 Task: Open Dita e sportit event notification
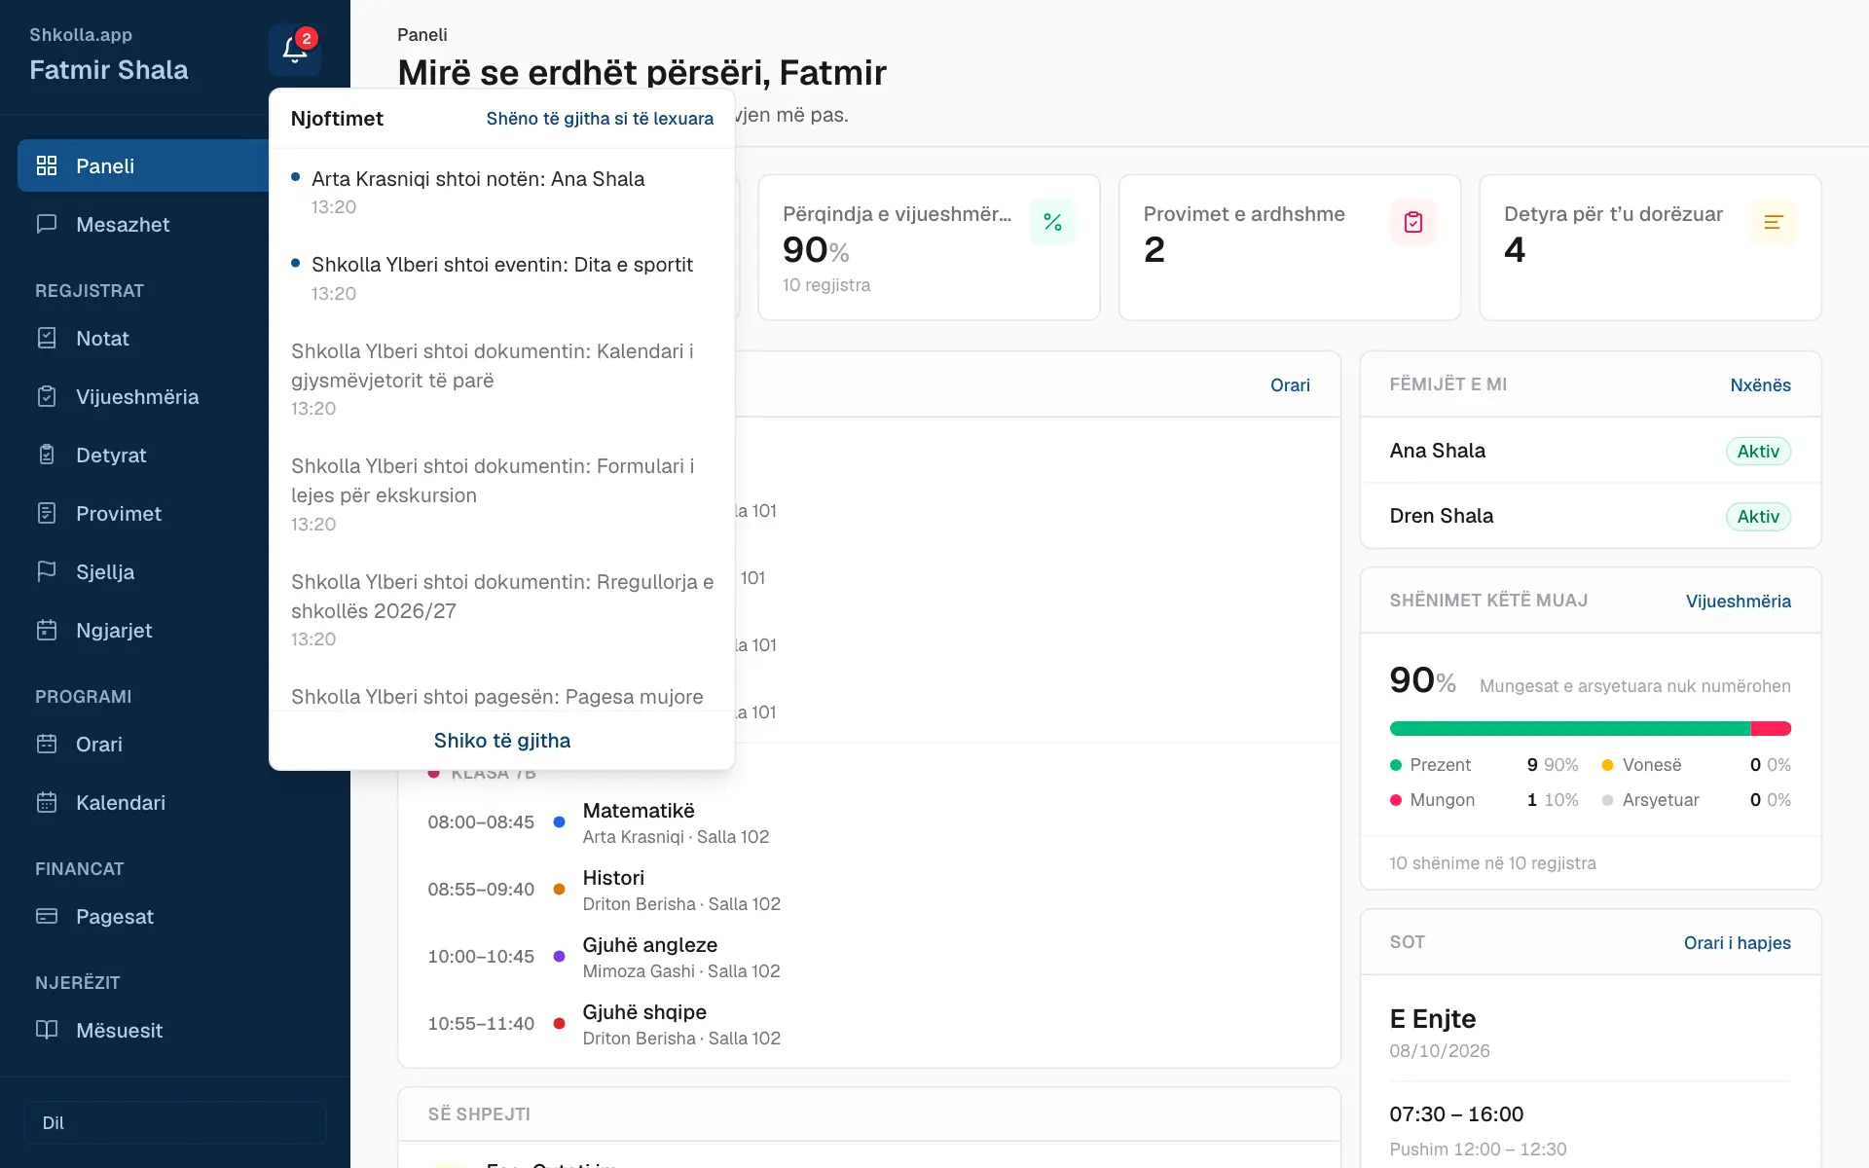pyautogui.click(x=502, y=278)
